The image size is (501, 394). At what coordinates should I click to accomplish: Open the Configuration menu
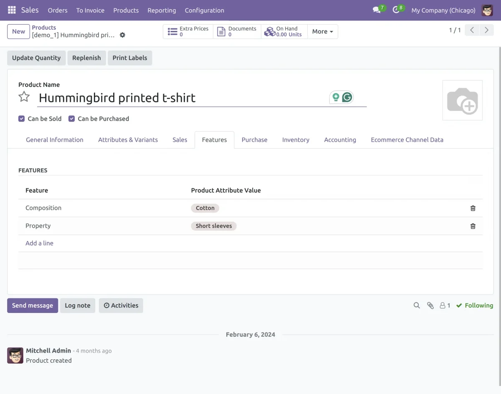204,10
